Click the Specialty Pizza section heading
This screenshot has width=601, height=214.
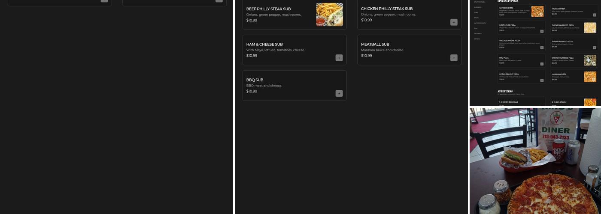(508, 1)
